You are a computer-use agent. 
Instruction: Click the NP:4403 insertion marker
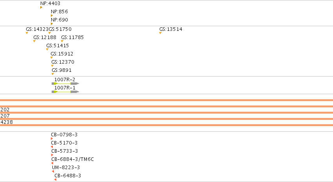(41, 7)
